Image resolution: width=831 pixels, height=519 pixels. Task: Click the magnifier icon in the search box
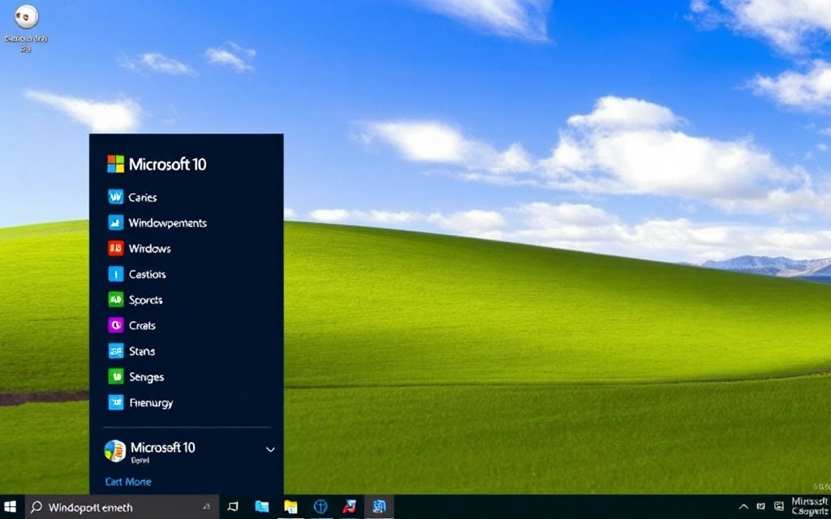tap(36, 508)
